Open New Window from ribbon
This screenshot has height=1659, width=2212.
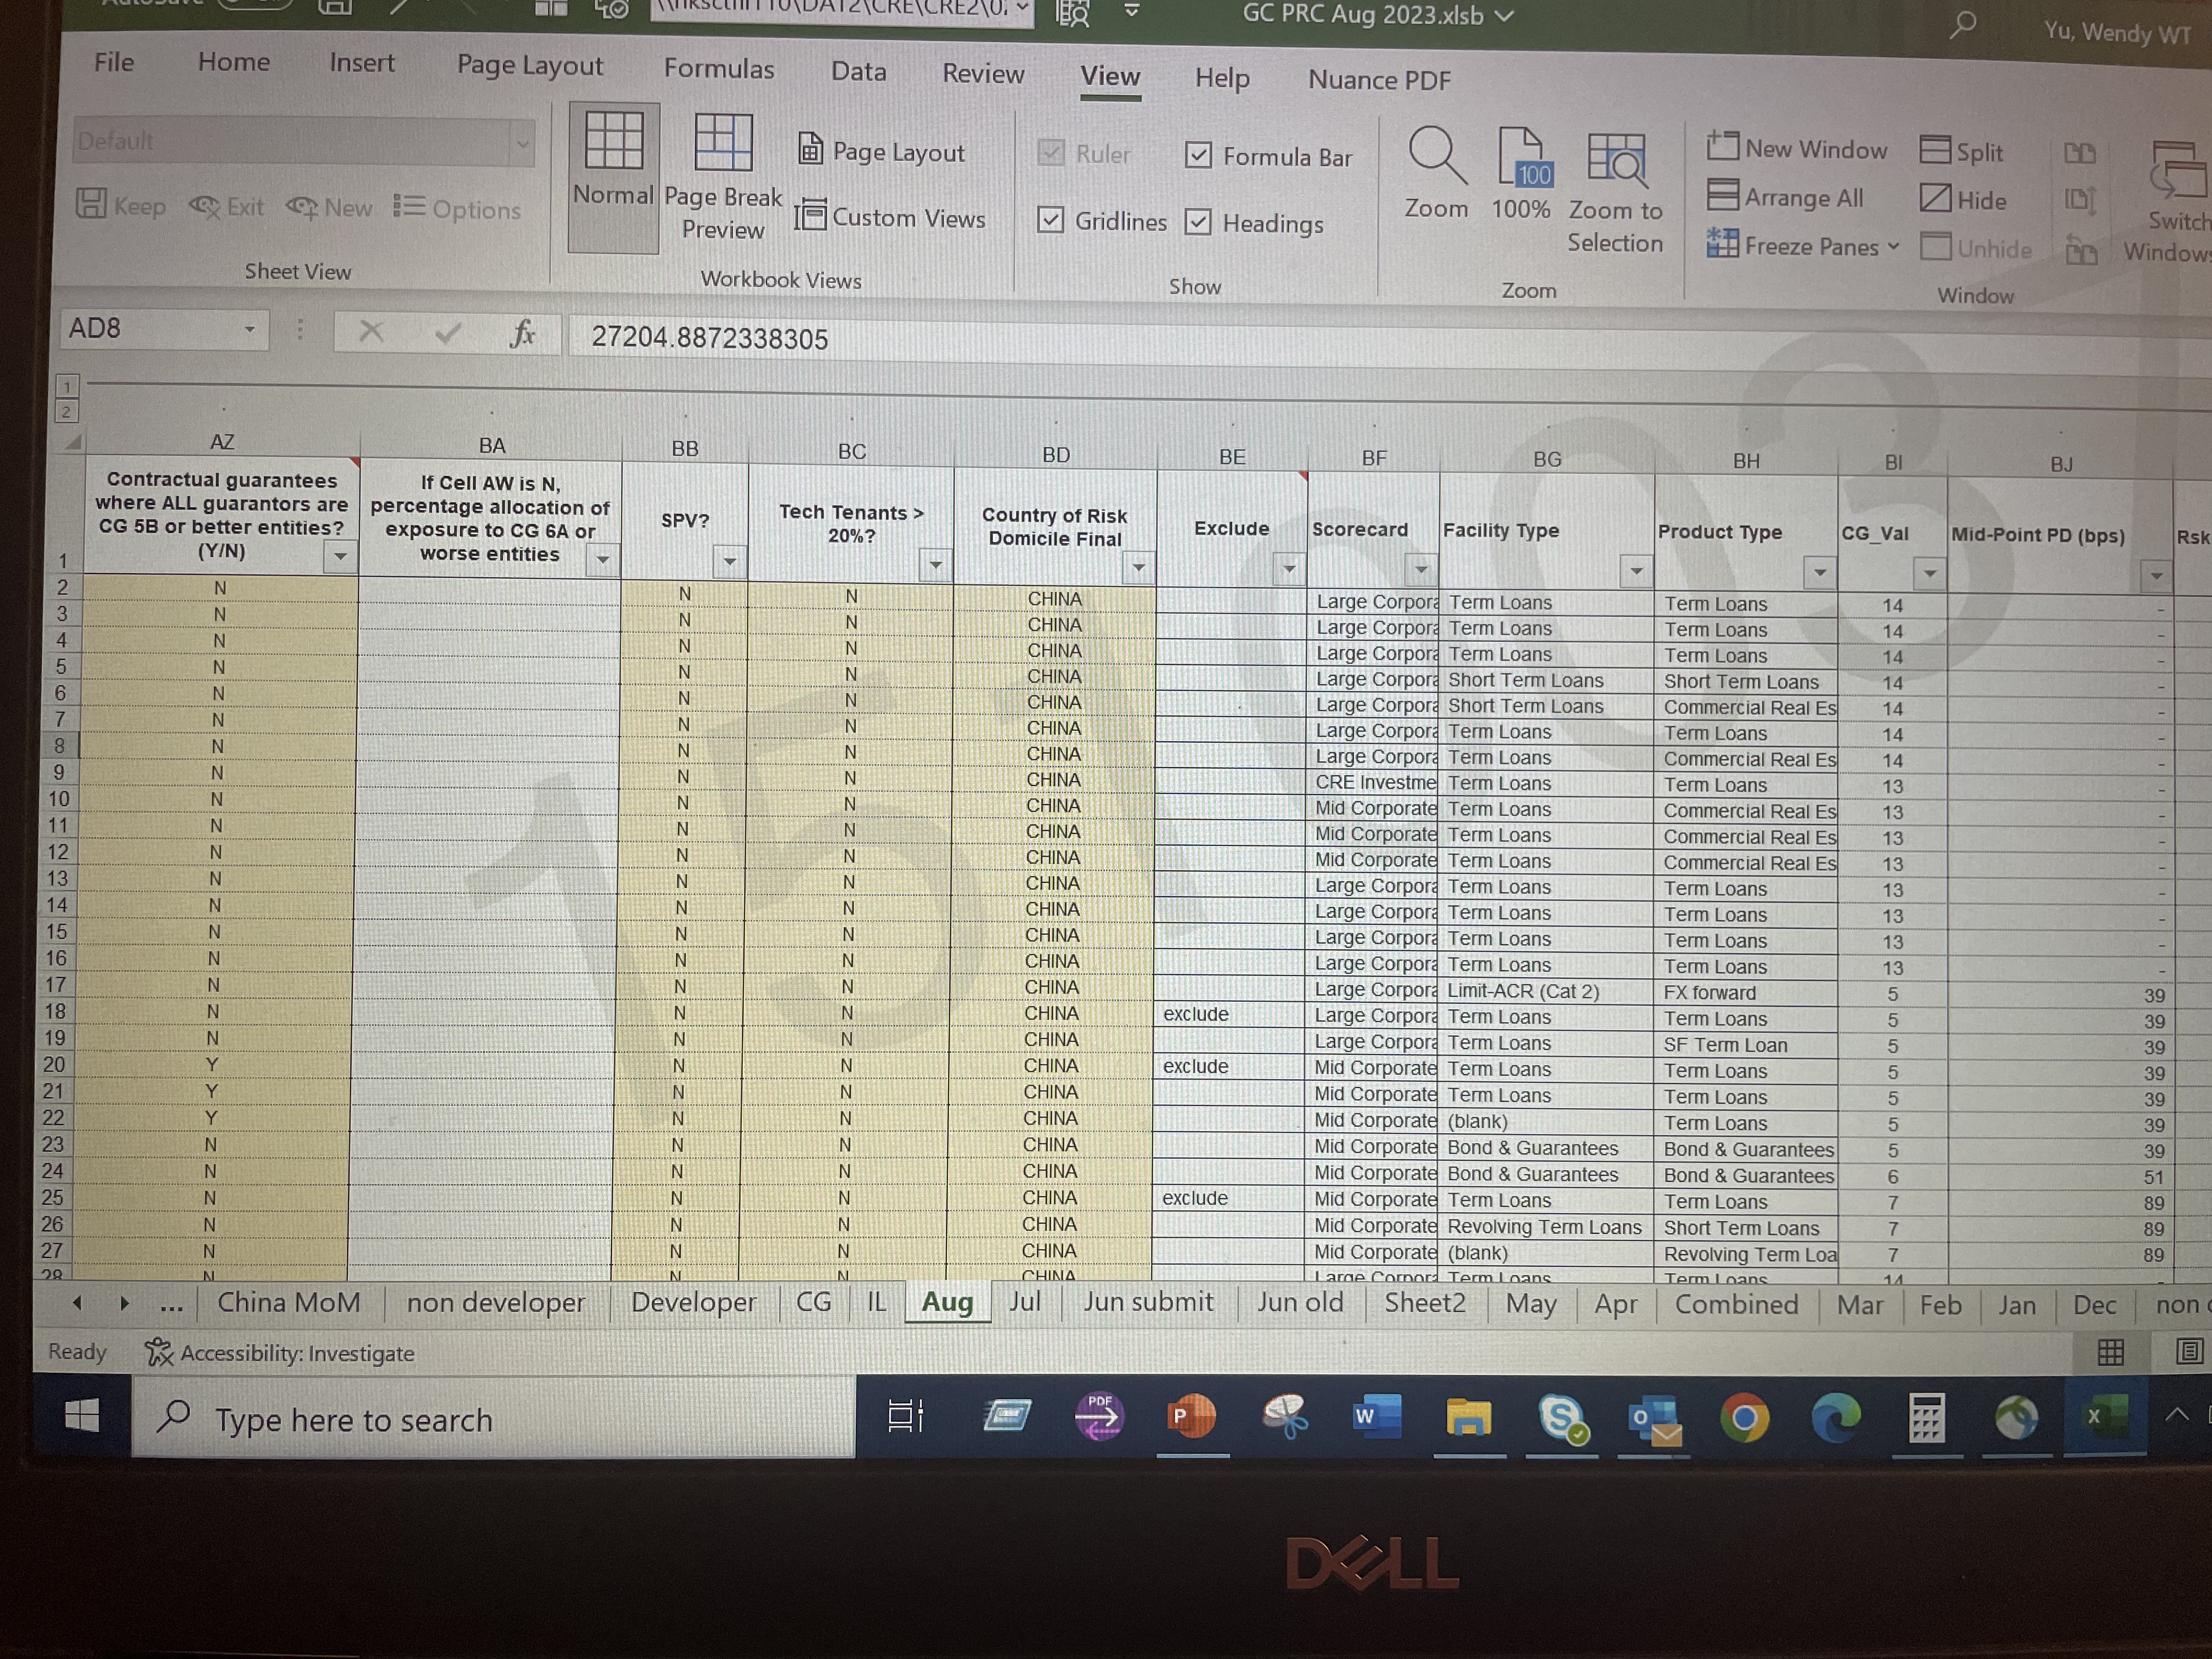(x=1797, y=148)
